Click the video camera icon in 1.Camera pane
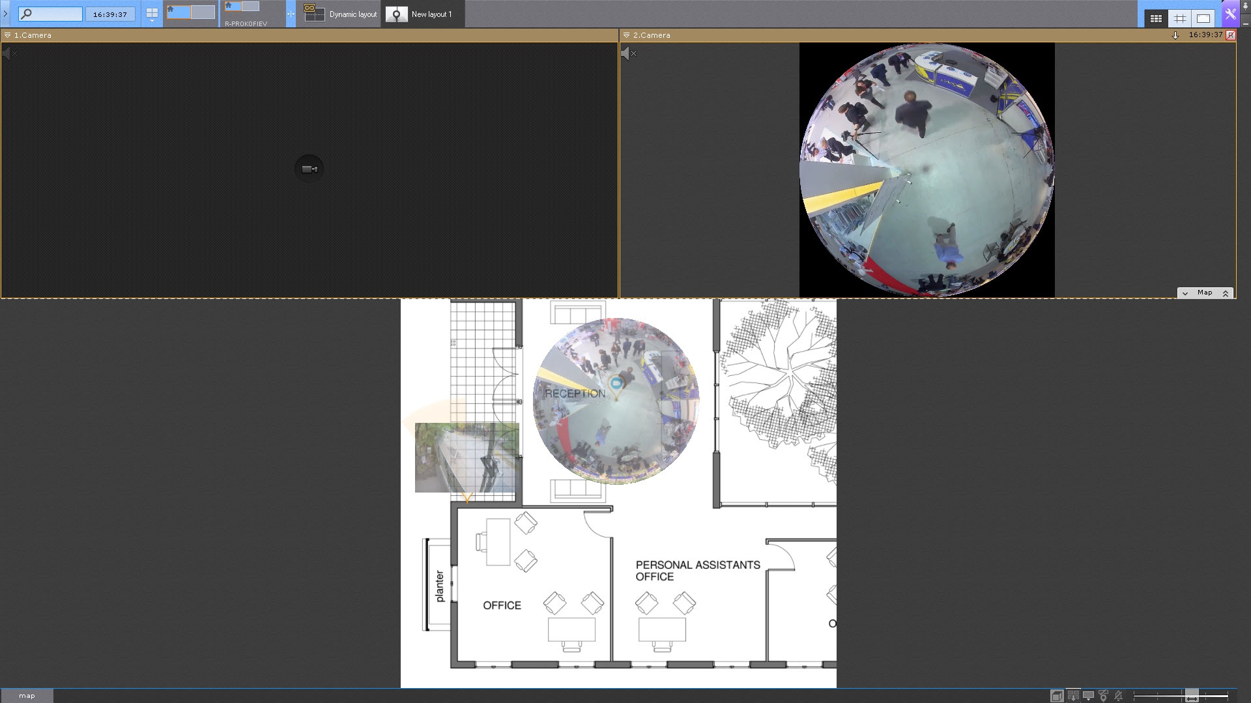Screen dimensions: 1251x703 (x=309, y=169)
